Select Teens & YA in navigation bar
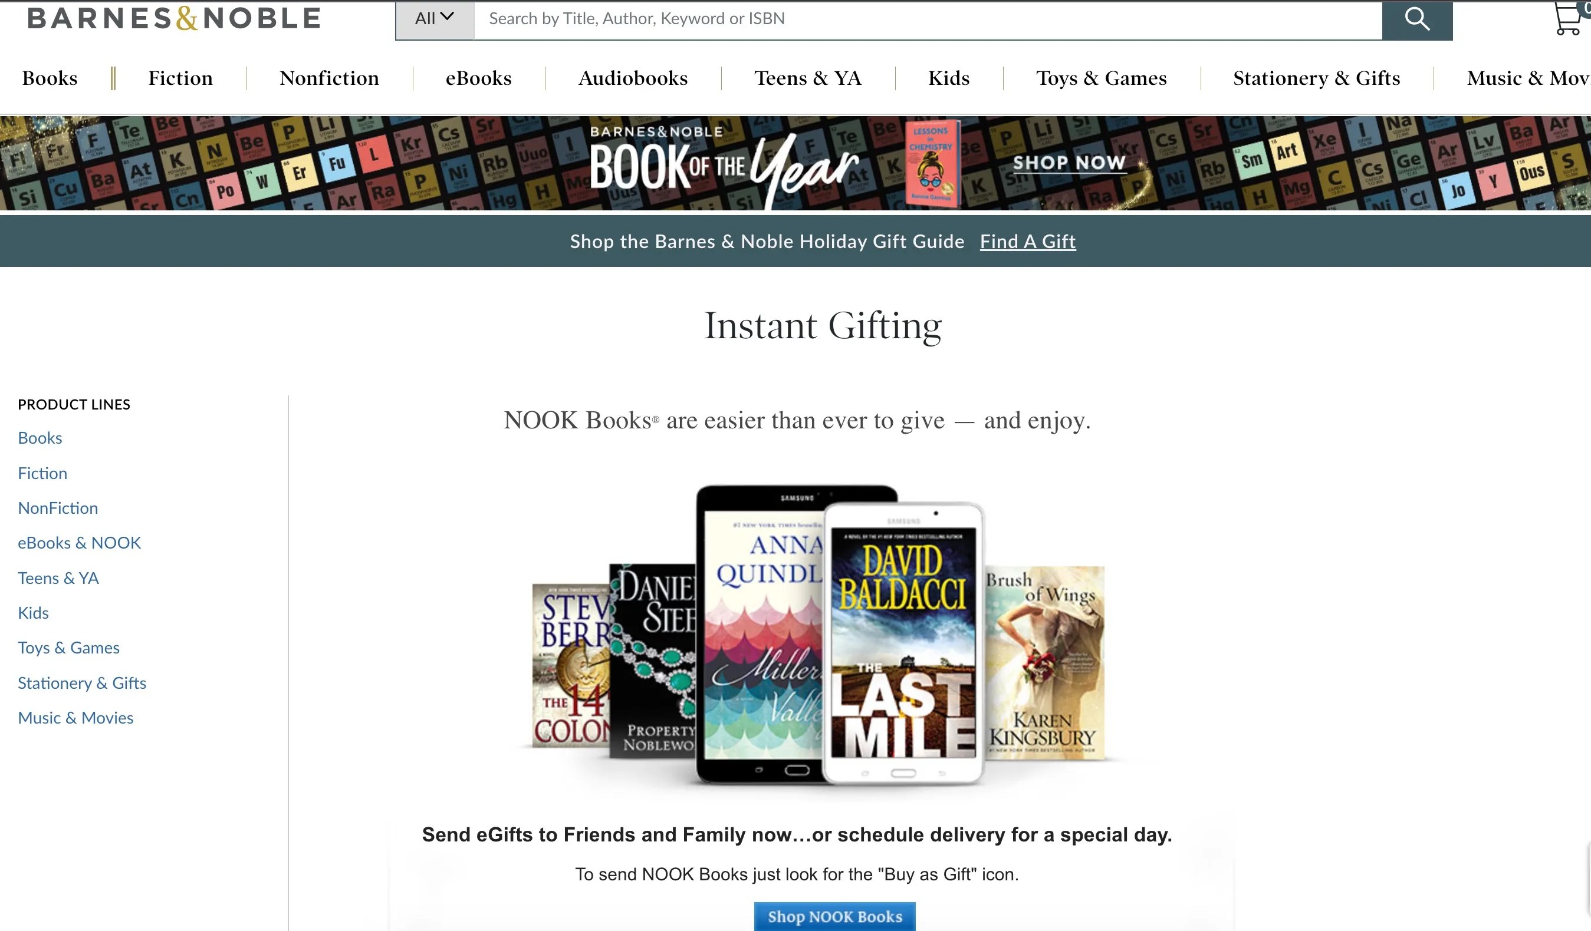 coord(808,78)
